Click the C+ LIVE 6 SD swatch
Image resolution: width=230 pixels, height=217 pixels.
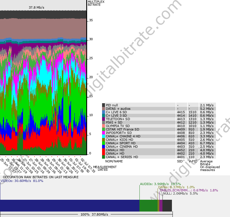tap(103, 112)
